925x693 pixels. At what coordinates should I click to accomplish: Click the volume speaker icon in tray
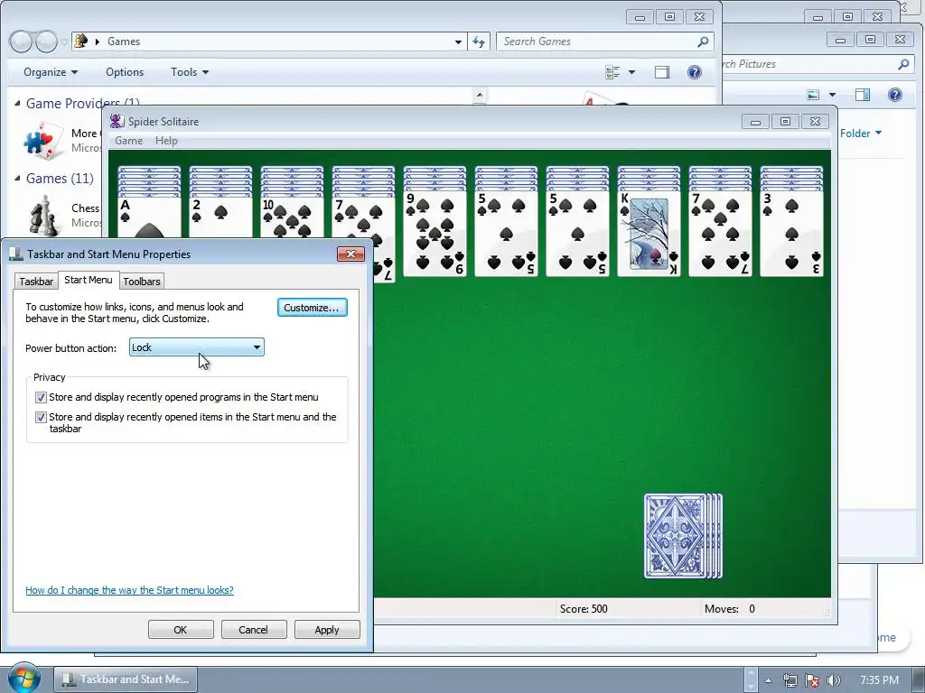(x=833, y=680)
